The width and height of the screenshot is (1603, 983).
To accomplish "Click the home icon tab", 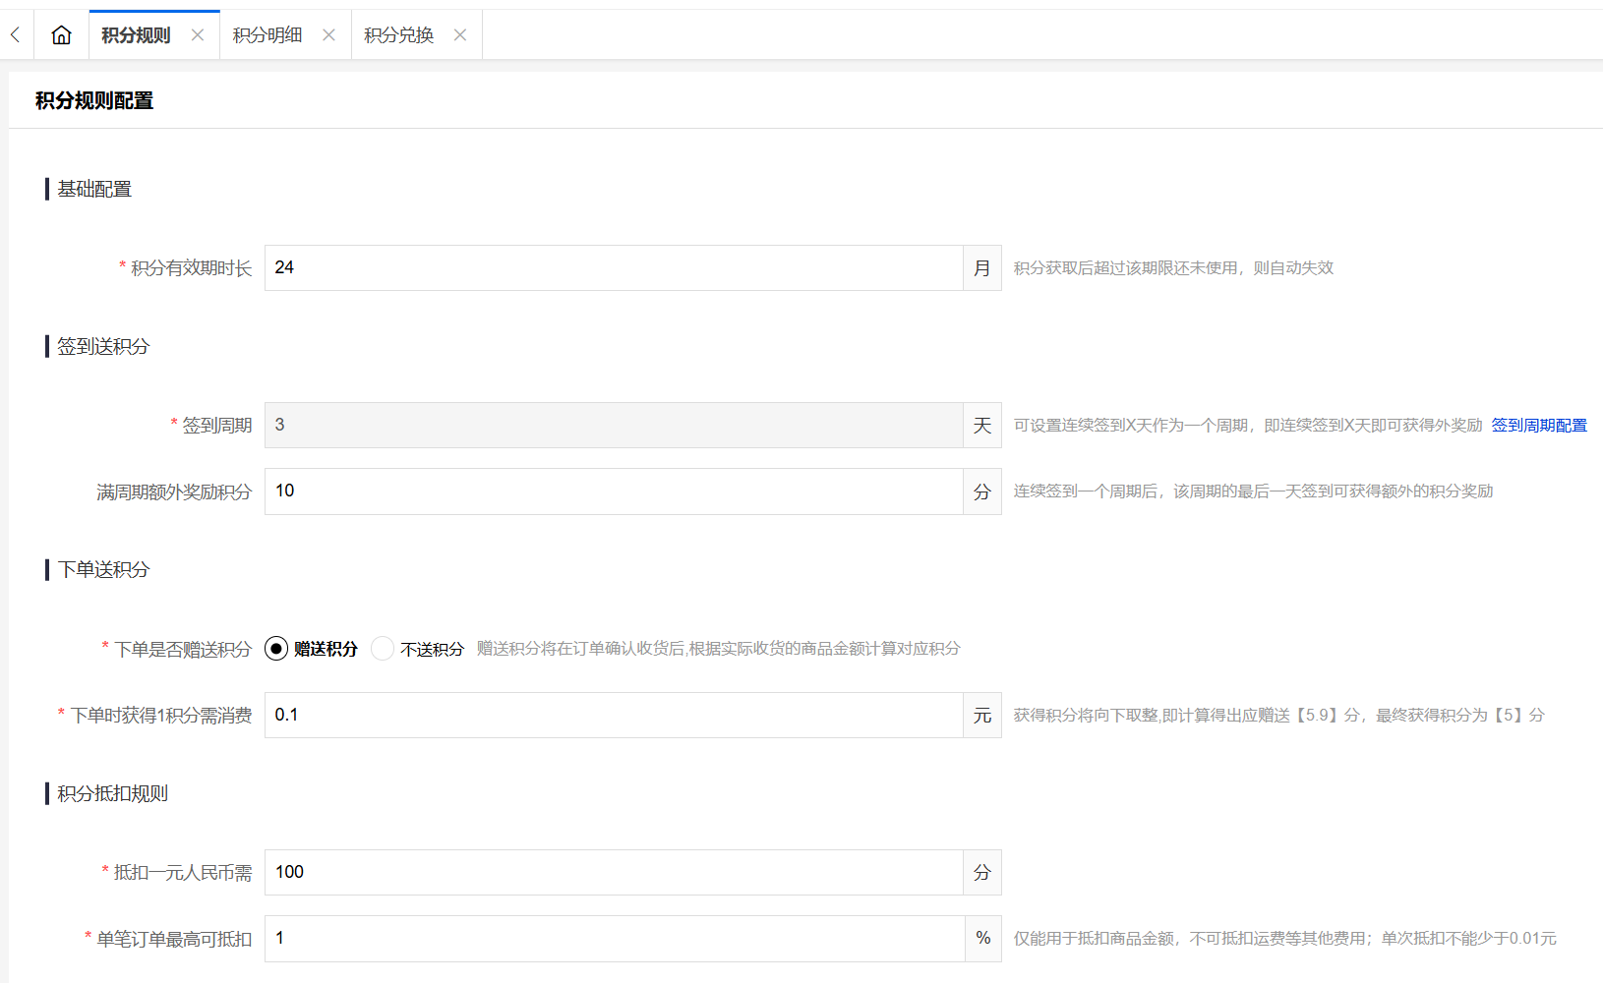I will click(61, 35).
